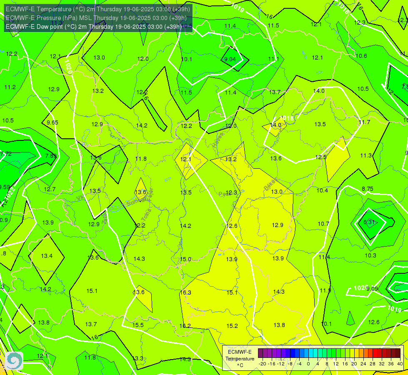Select the ECMWF-E Dew point 2m layer label
This screenshot has height=375, width=408.
(94, 27)
